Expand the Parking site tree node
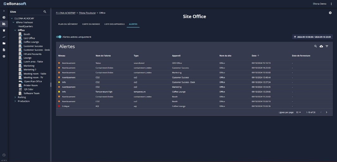 (x=15, y=97)
